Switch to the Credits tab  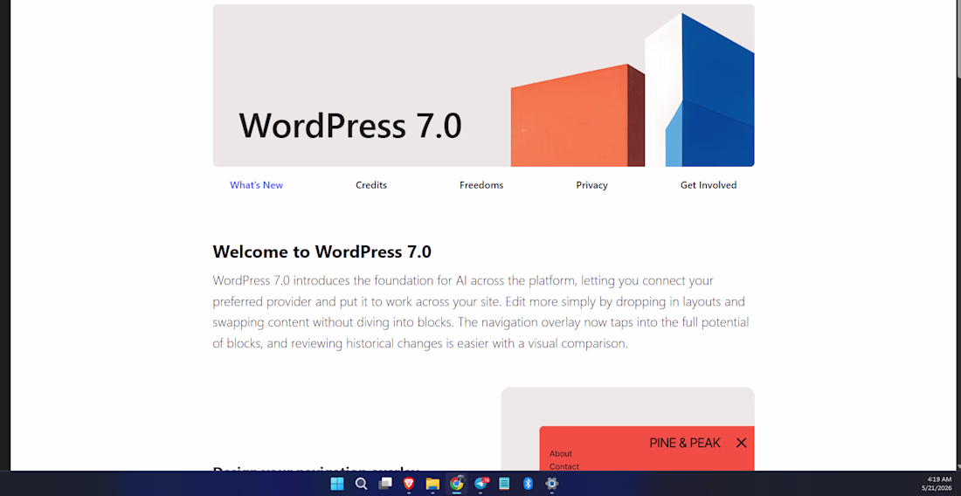coord(371,185)
